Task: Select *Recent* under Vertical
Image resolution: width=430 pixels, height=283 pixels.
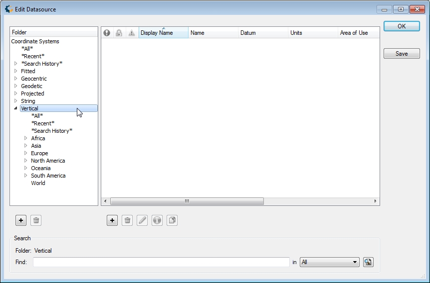Action: pyautogui.click(x=42, y=123)
